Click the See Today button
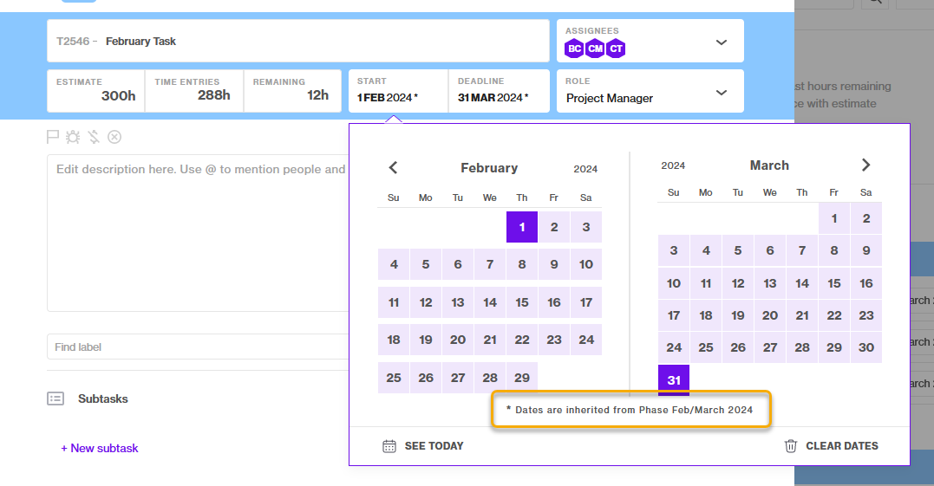Viewport: 934px width, 486px height. point(423,446)
